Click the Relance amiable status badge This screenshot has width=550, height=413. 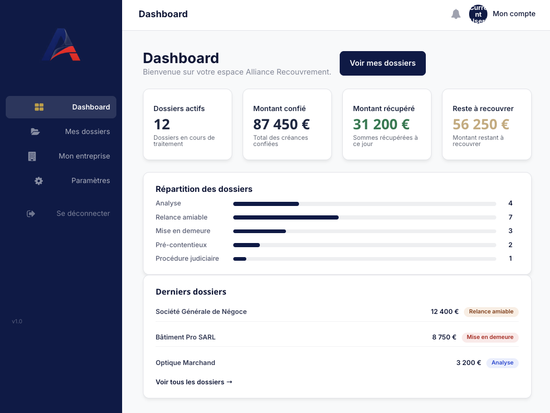491,312
